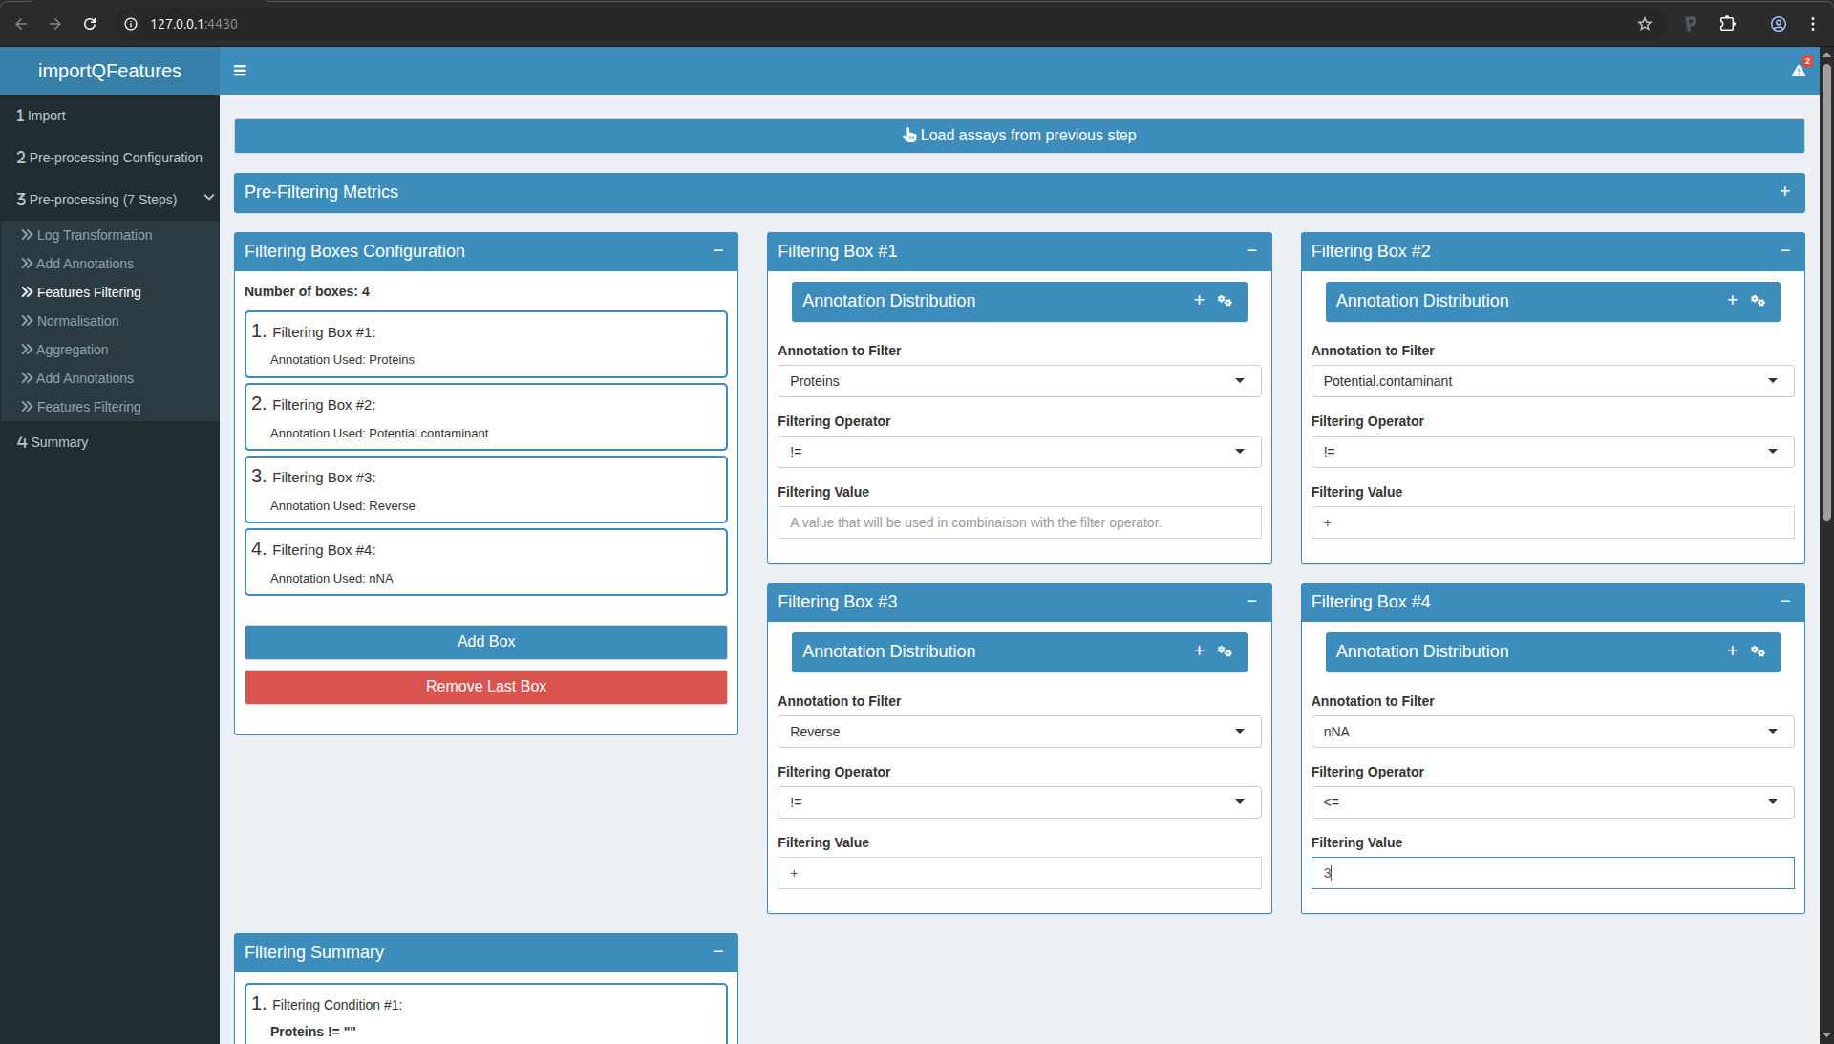The image size is (1834, 1044).
Task: Select Aggregation step in sidebar
Action: tap(110, 350)
